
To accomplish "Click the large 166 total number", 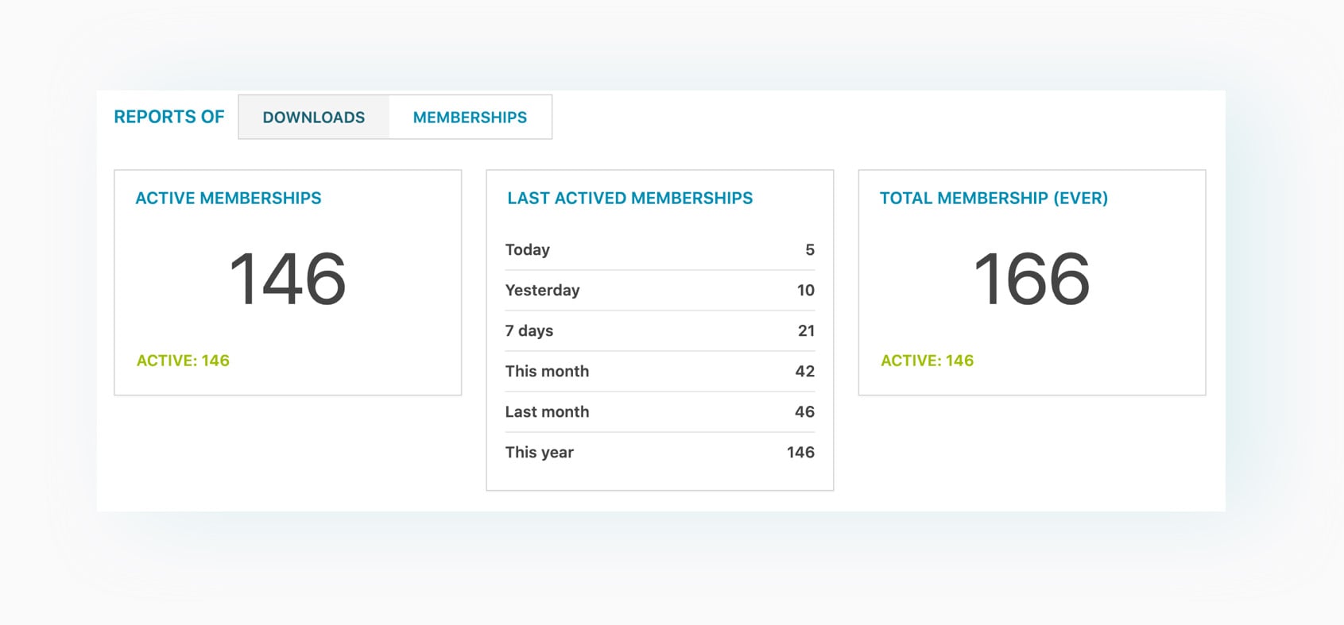I will [1032, 279].
